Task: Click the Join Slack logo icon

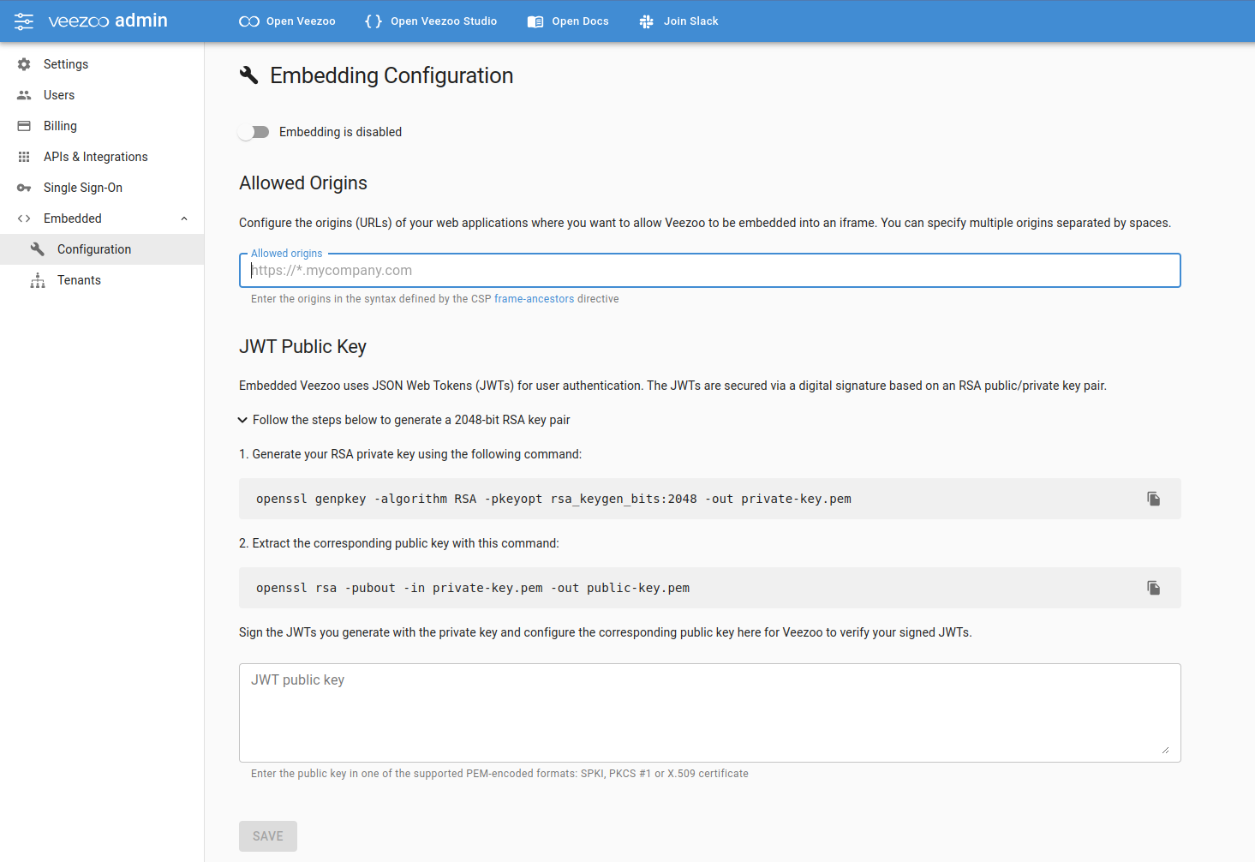Action: (647, 21)
